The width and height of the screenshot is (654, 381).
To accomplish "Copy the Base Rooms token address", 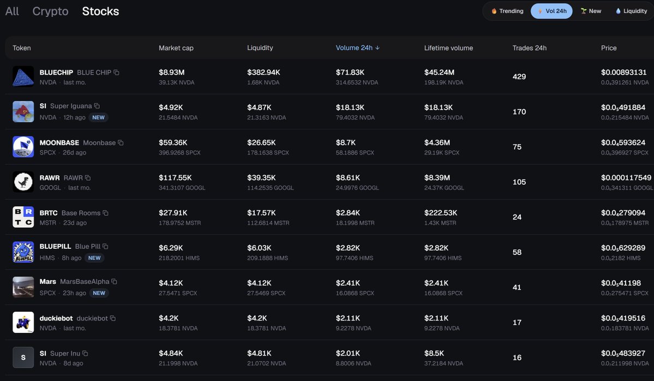I will tap(105, 213).
